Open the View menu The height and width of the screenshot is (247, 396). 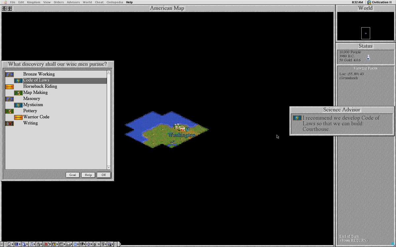(47, 2)
